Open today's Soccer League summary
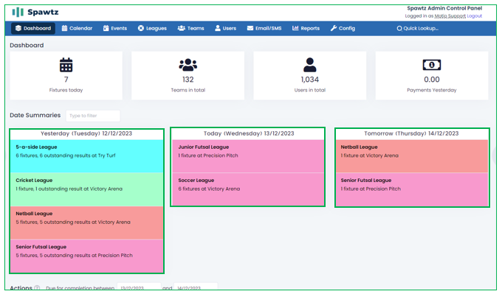Viewport: 502px width, 294px height. [248, 189]
